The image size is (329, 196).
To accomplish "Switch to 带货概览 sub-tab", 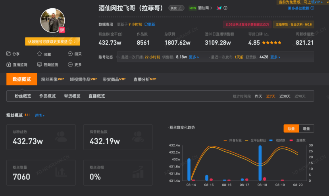I will click(x=72, y=96).
